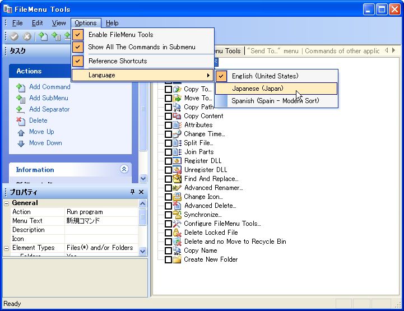
Task: Click the Copy To... command icon
Action: point(177,89)
